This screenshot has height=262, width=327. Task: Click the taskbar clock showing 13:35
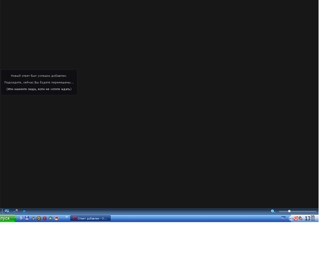[310, 218]
